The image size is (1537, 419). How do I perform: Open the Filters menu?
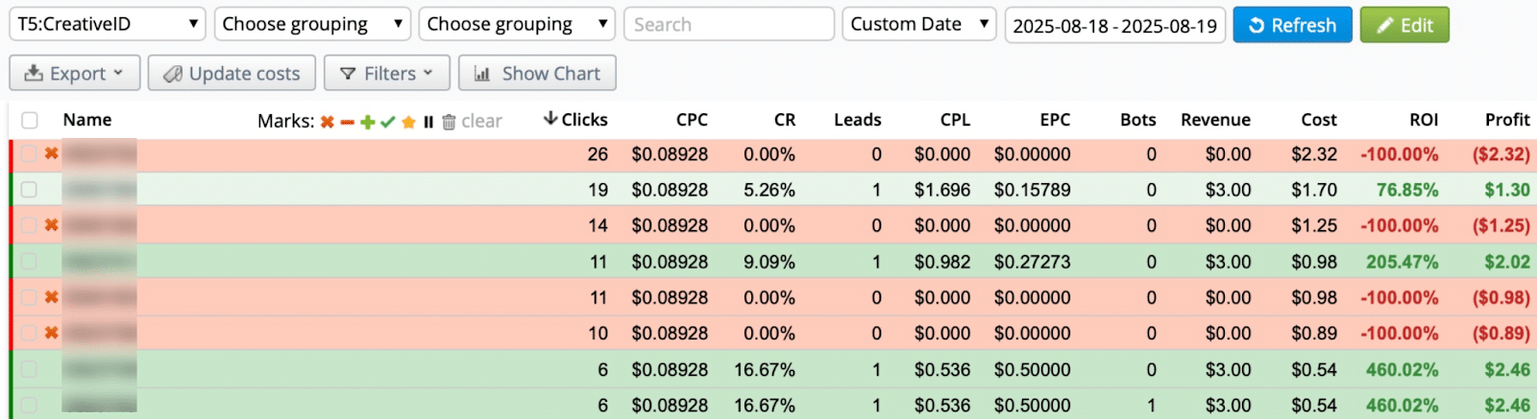click(x=387, y=73)
